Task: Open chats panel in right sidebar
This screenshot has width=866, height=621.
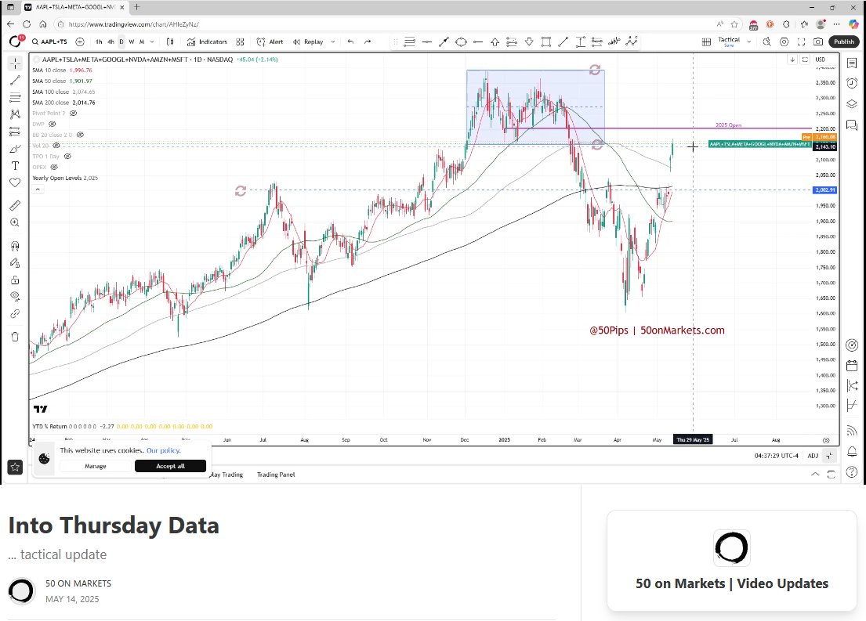Action: tap(852, 125)
